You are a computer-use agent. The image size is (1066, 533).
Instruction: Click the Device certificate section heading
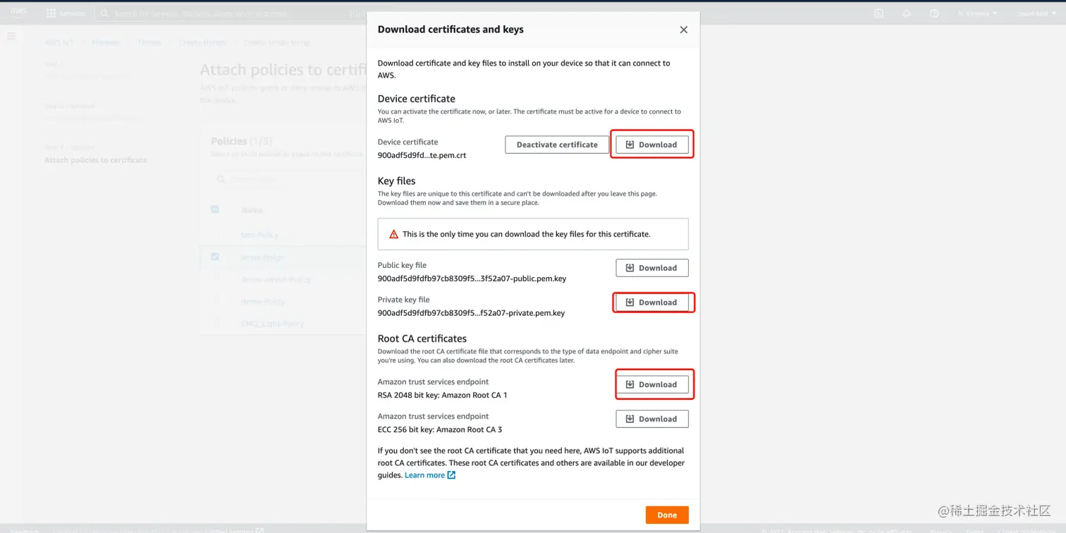coord(417,99)
